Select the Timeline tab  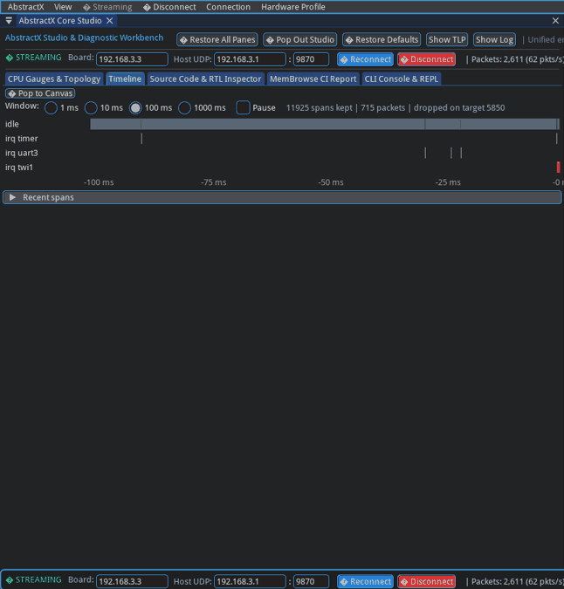pos(125,79)
